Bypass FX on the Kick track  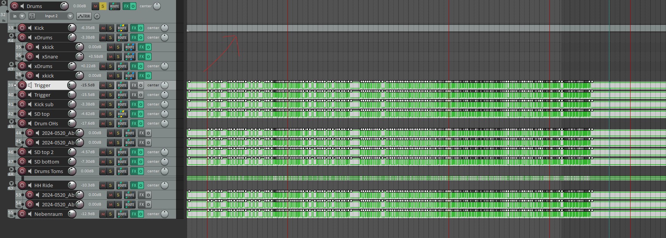[x=141, y=28]
